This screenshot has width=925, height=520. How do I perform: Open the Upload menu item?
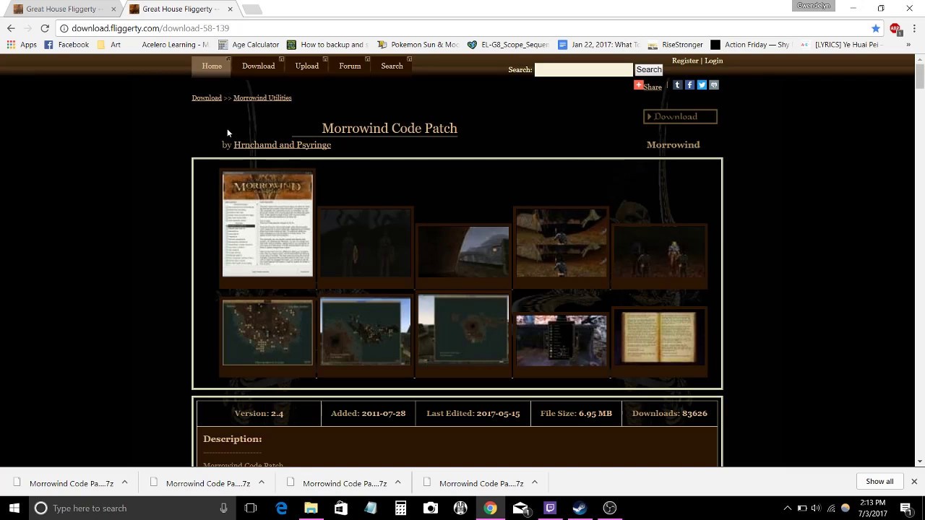pyautogui.click(x=306, y=66)
